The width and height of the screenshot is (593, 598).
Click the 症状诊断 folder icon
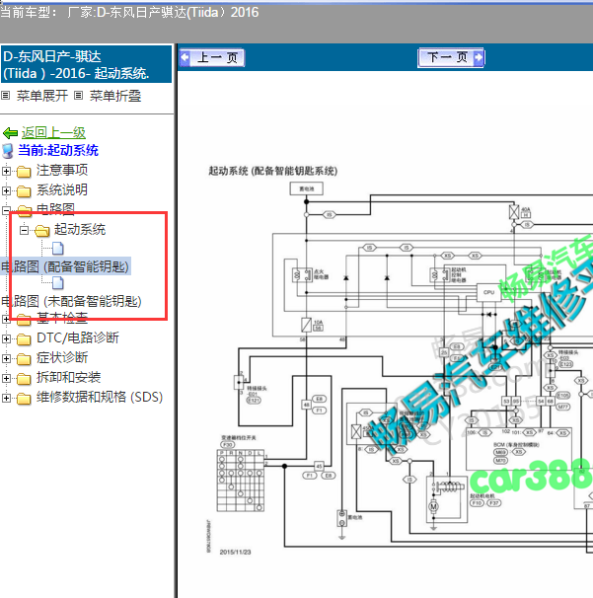tap(24, 359)
